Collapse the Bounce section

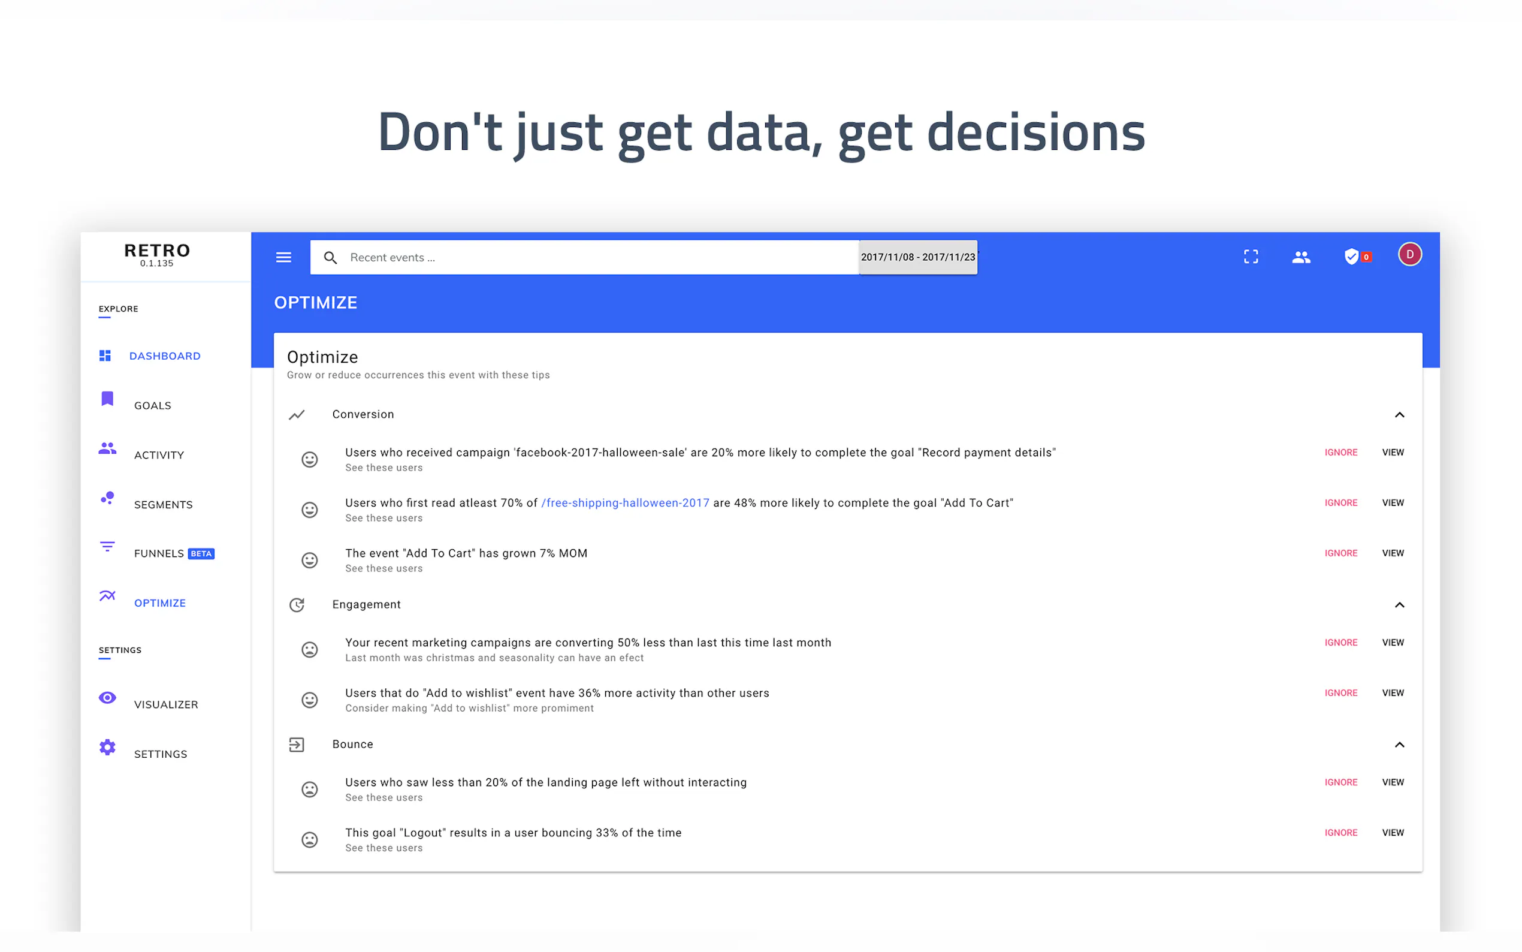tap(1399, 745)
